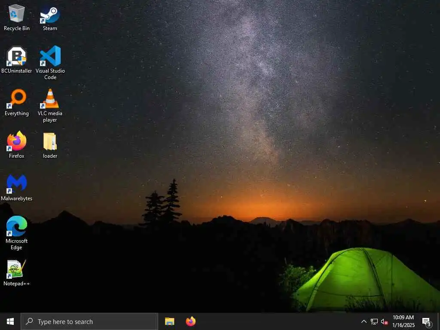The height and width of the screenshot is (330, 440).
Task: Open the clock and date flyout
Action: [x=403, y=321]
